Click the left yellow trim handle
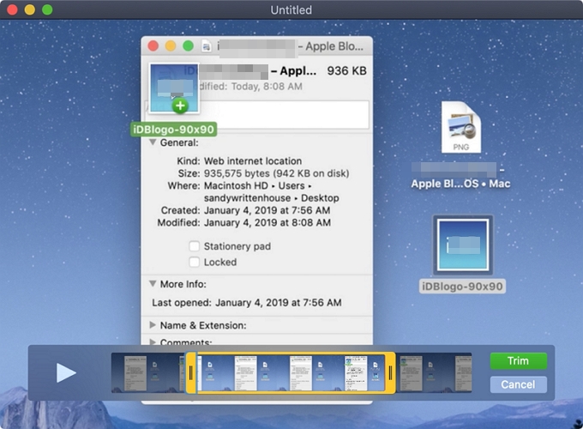 coord(191,372)
